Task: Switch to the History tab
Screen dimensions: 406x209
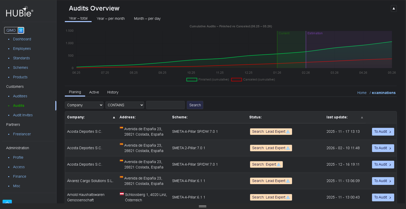Action: pyautogui.click(x=113, y=92)
